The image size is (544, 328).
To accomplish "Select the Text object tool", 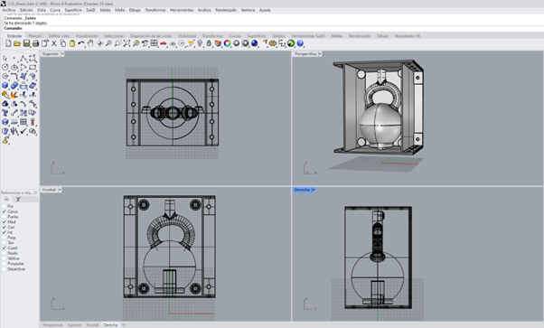I will [x=5, y=113].
